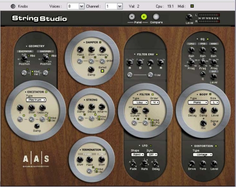Click the Filter LFO modulation checkbox
This screenshot has width=236, height=187.
click(x=152, y=123)
